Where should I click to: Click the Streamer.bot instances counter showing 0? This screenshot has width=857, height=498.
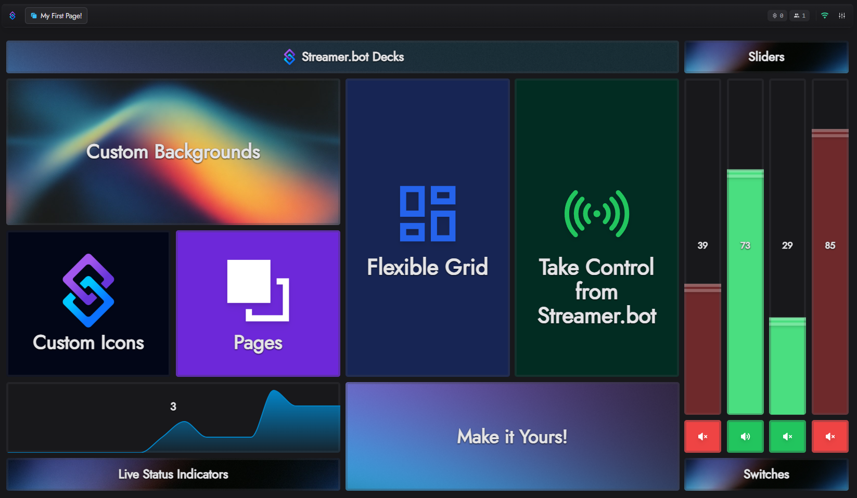(x=777, y=16)
